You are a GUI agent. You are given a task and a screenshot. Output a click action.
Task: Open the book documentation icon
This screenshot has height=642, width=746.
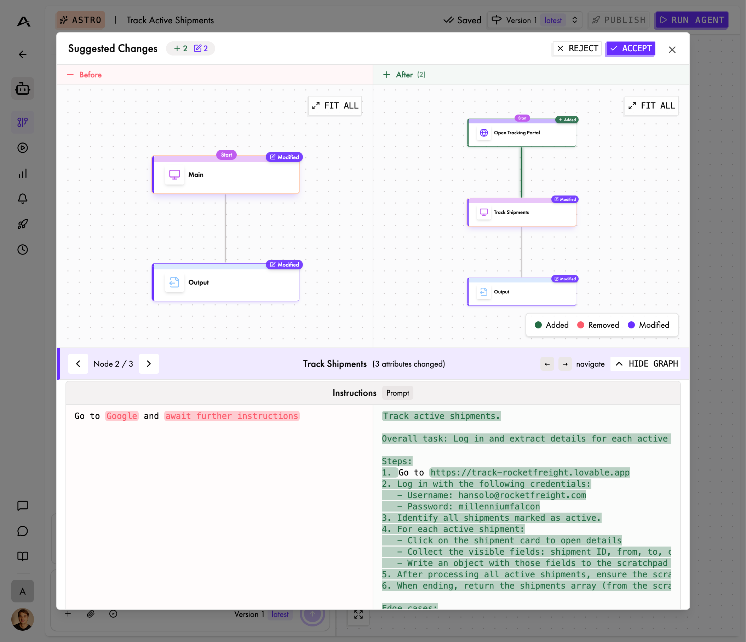[x=22, y=556]
